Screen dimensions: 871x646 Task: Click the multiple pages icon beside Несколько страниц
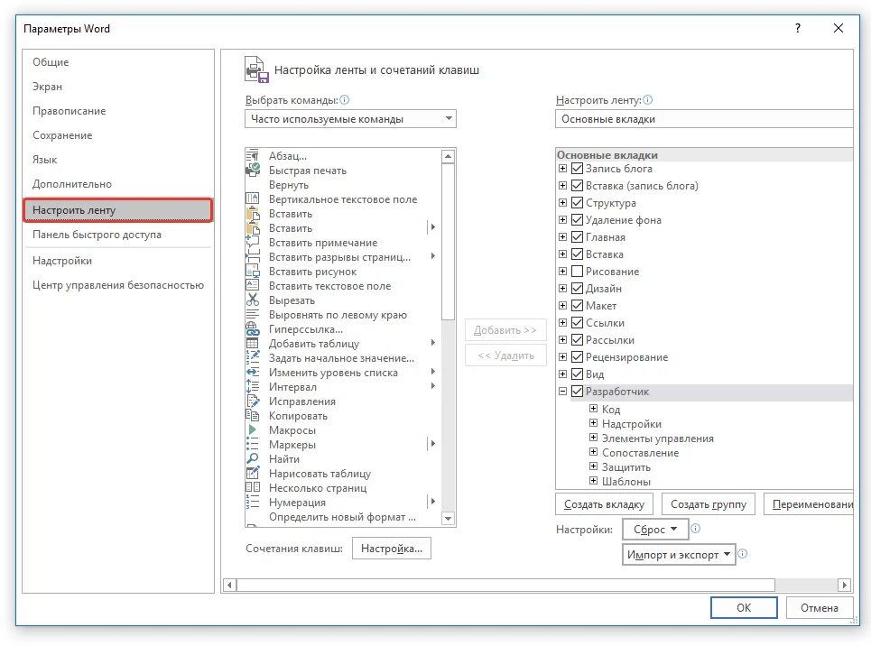(252, 488)
